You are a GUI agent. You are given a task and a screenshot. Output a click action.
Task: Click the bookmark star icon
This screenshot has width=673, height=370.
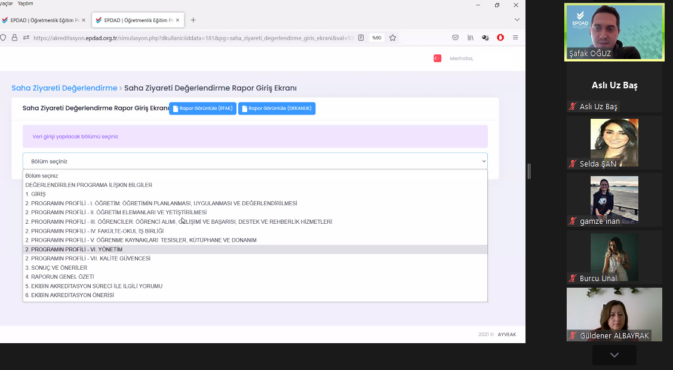[x=392, y=38]
